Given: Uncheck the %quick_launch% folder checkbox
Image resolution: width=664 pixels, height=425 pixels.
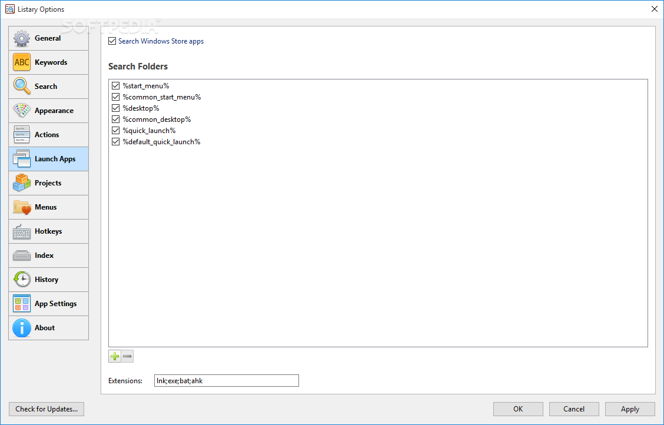Looking at the screenshot, I should coord(115,130).
